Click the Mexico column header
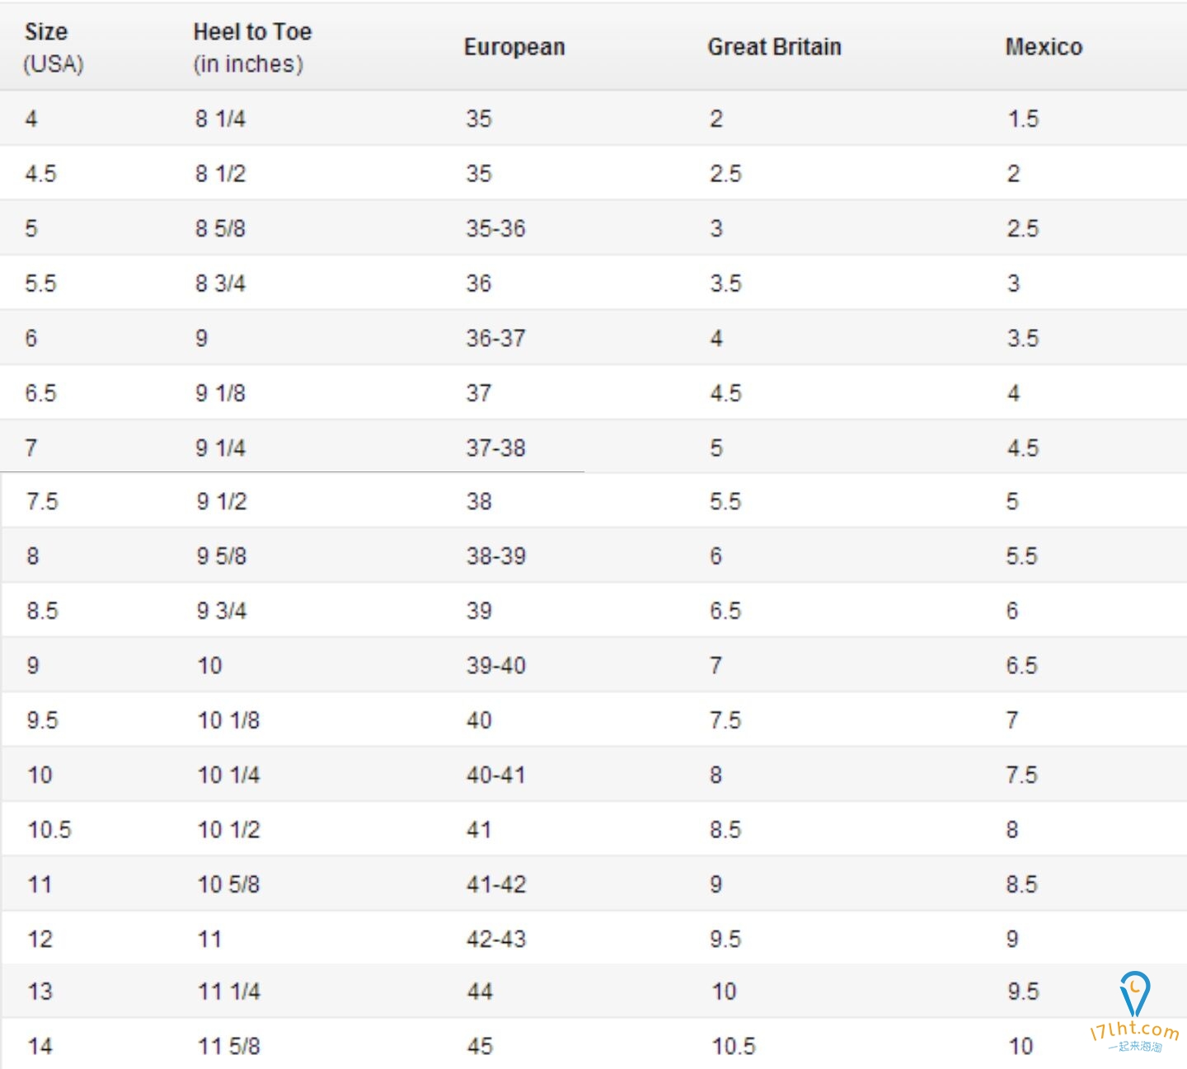This screenshot has width=1187, height=1069. pos(1044,47)
